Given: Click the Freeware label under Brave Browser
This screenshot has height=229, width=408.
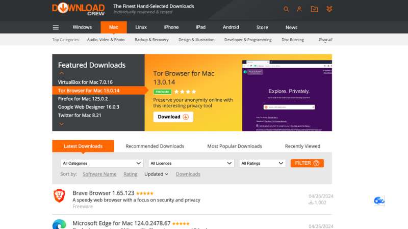Looking at the screenshot, I should coord(83,207).
